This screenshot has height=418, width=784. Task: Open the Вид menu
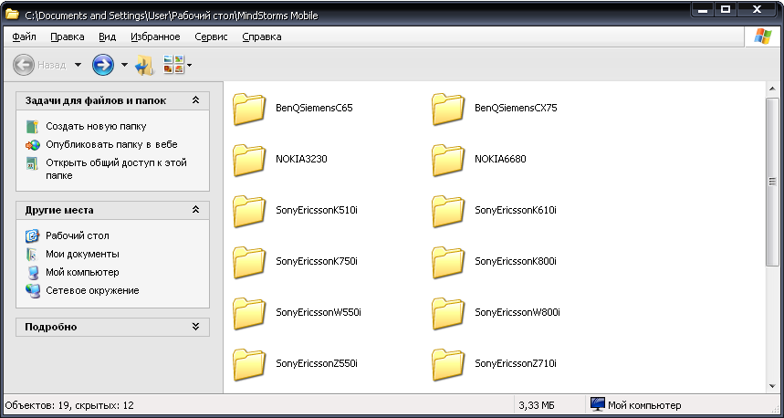[107, 37]
